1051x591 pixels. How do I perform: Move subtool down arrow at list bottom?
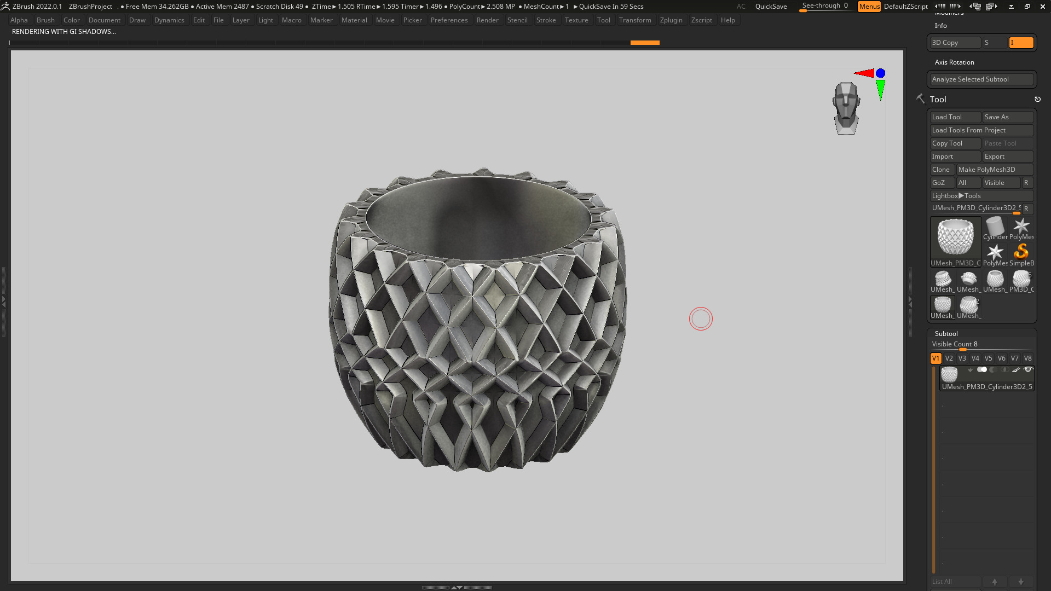[1021, 582]
